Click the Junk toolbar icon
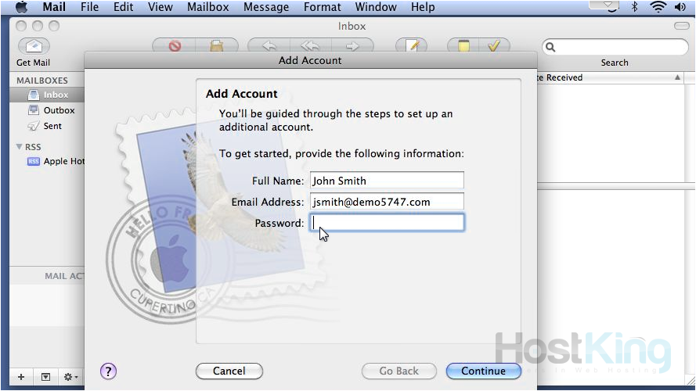This screenshot has height=391, width=696. coord(218,46)
